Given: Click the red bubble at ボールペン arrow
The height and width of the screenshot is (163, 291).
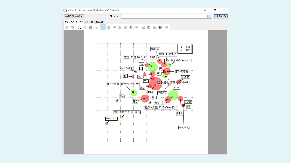Looking at the screenshot, I should pos(106,124).
